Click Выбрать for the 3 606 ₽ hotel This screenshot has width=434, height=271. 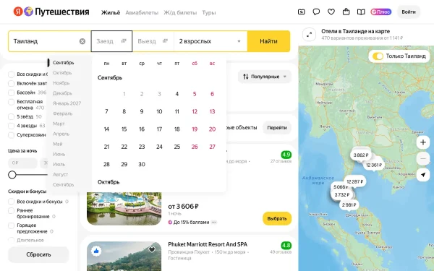coord(277,218)
